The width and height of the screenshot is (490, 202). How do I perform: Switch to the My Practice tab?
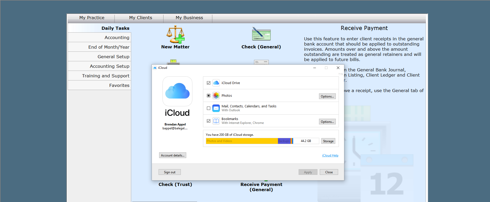pyautogui.click(x=92, y=18)
